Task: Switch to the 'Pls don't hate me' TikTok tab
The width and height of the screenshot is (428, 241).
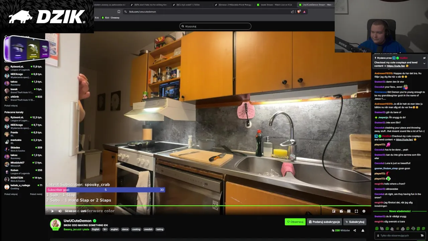Action: pyautogui.click(x=148, y=5)
